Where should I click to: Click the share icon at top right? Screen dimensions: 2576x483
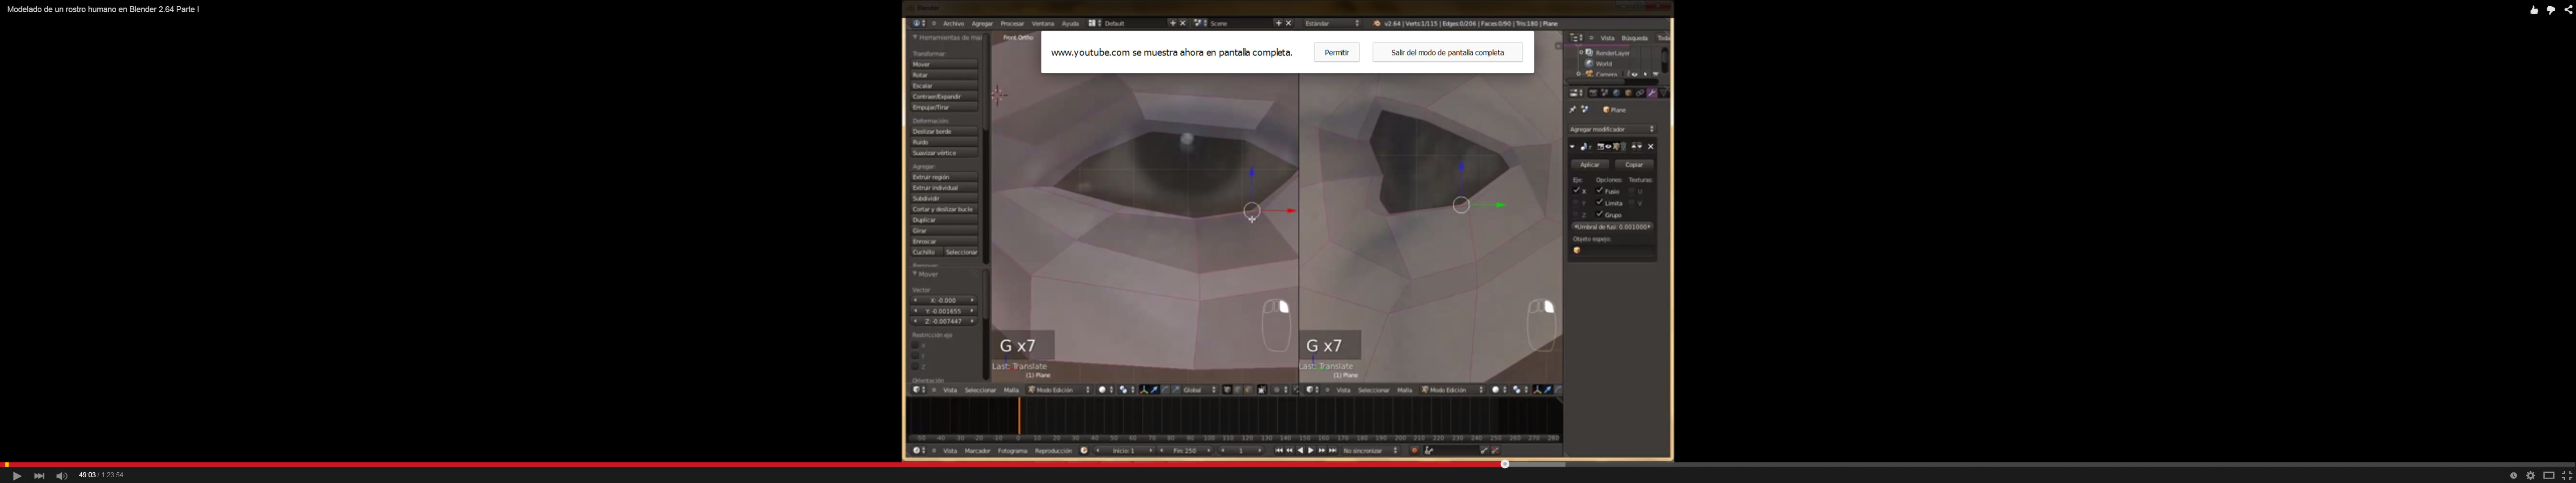2568,10
